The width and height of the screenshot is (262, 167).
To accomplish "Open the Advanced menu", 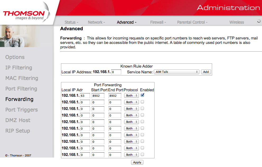I will click(127, 22).
